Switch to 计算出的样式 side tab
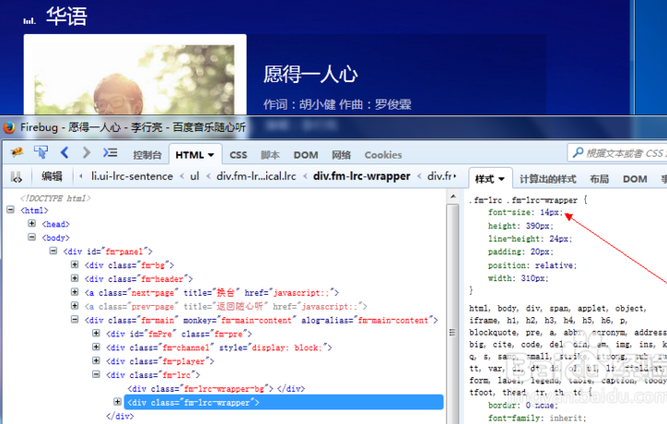 coord(548,179)
